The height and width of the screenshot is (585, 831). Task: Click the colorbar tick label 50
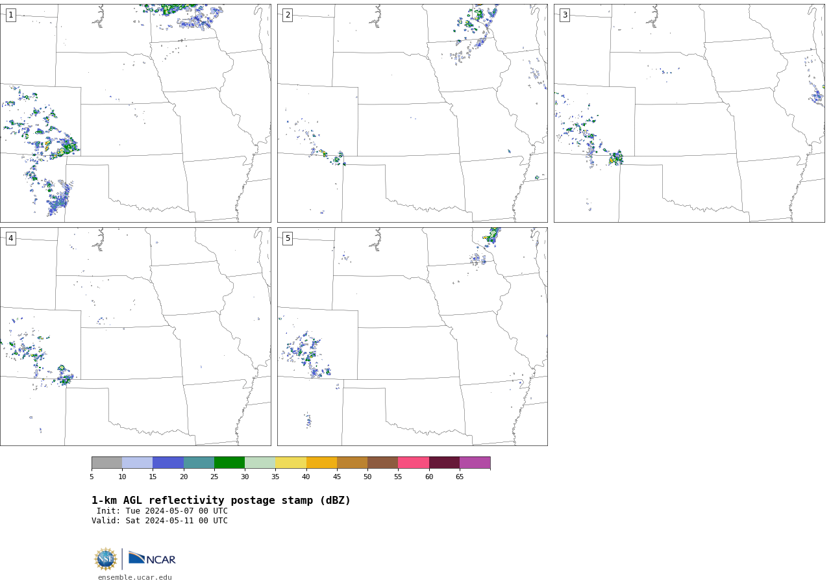tap(367, 477)
